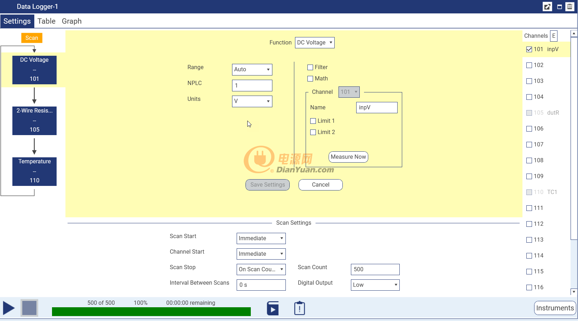Click the green scan progress bar
Screen dimensions: 578x321
pyautogui.click(x=151, y=311)
